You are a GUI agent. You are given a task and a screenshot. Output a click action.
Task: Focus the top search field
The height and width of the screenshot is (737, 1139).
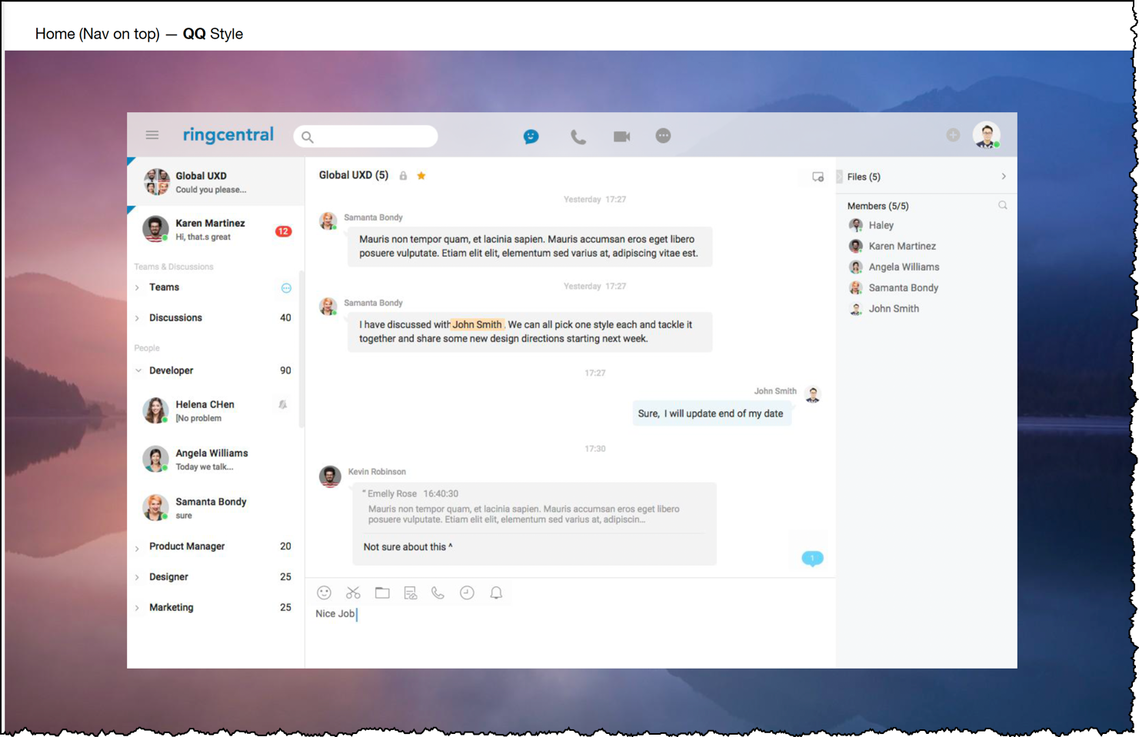365,137
